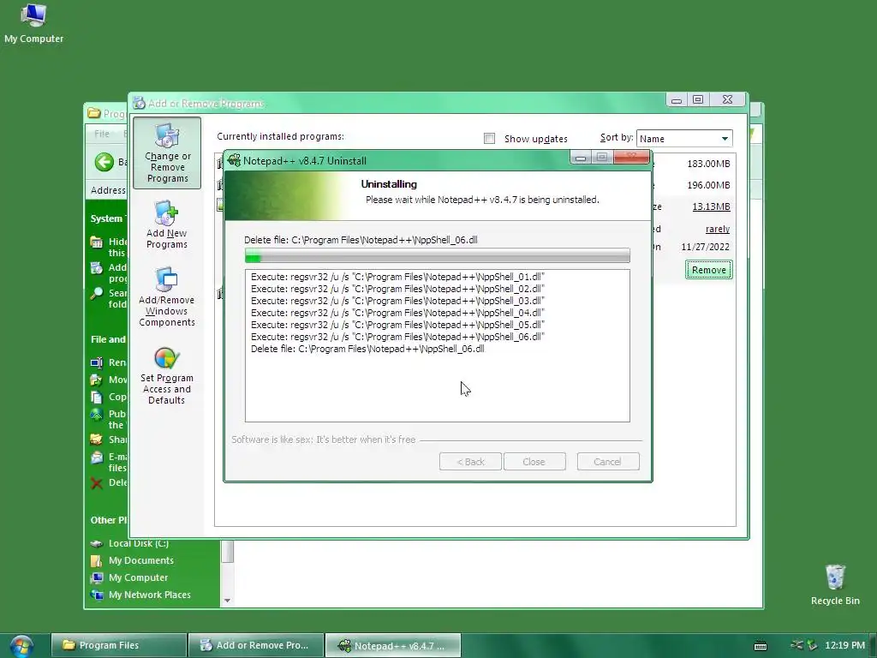Click My Network Places link
The width and height of the screenshot is (877, 658).
149,595
